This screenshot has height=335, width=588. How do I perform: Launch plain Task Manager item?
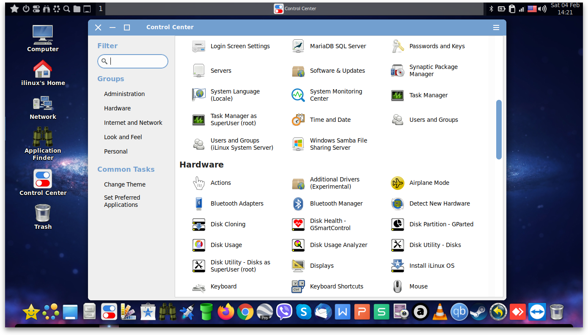tap(419, 95)
